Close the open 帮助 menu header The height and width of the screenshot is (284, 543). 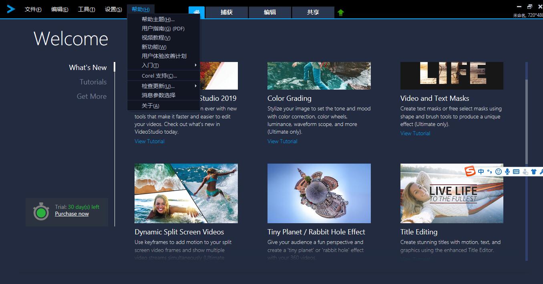coord(141,9)
